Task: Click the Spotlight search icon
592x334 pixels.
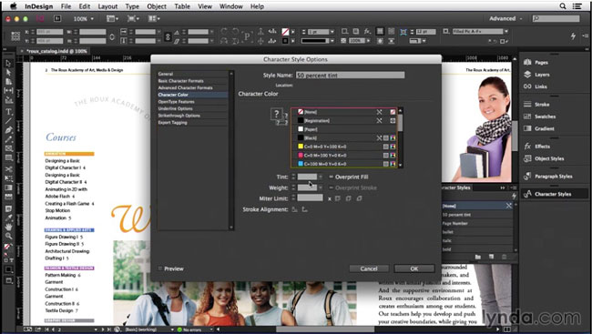Action: [x=563, y=6]
